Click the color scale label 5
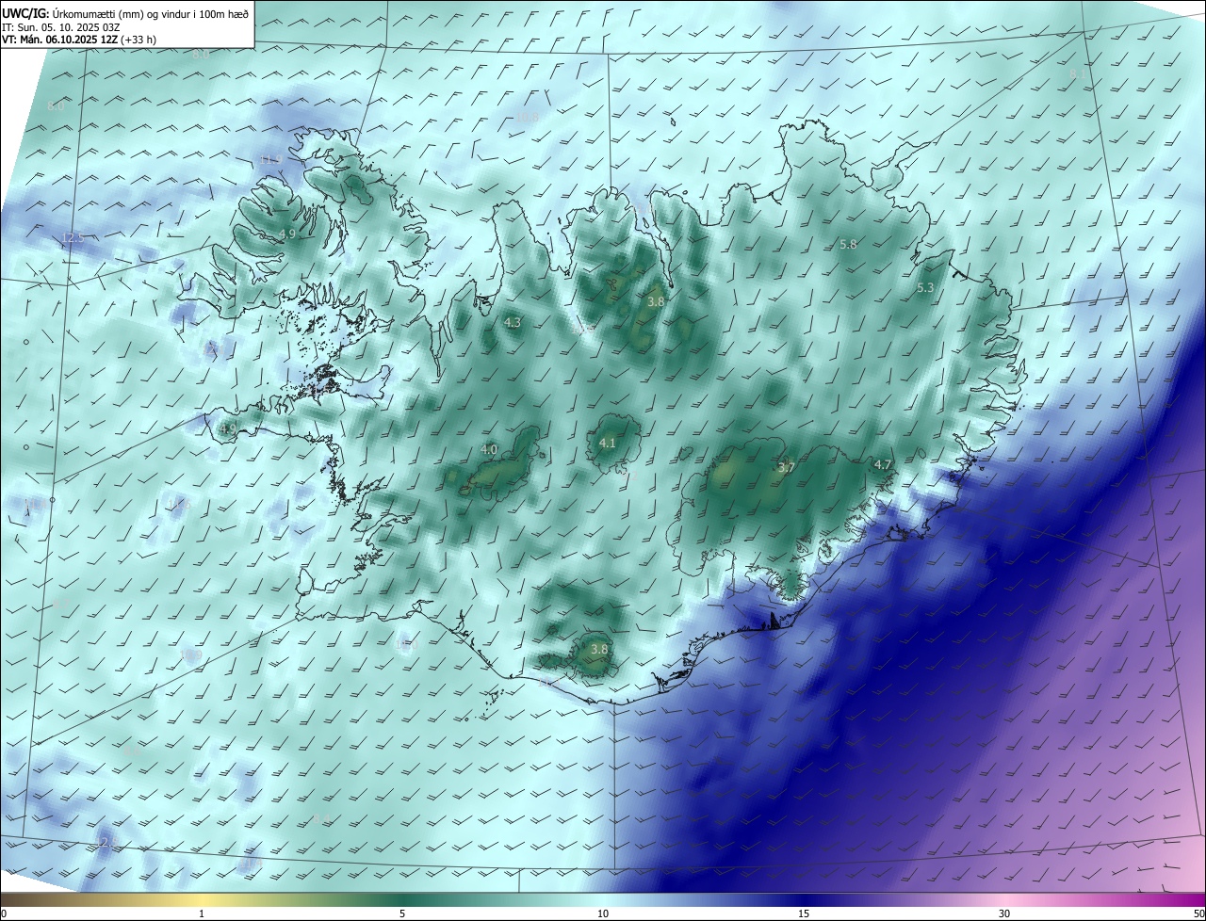The image size is (1206, 921). click(402, 913)
